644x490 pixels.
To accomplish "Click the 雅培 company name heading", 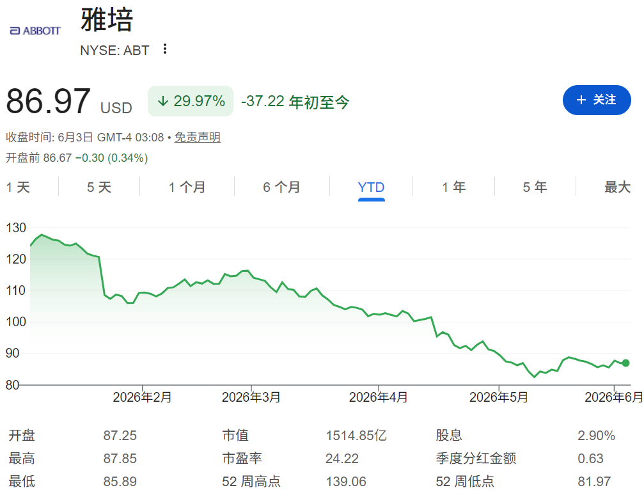I will point(107,20).
